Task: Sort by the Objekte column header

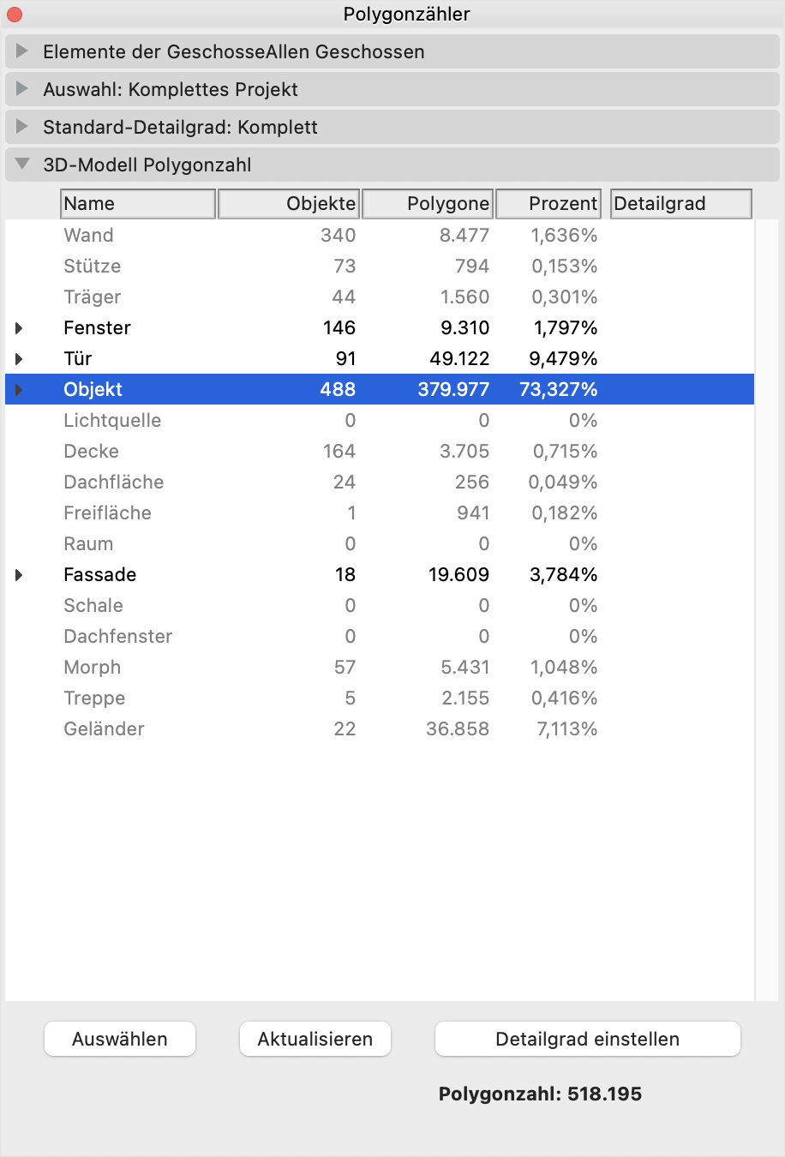Action: [289, 204]
